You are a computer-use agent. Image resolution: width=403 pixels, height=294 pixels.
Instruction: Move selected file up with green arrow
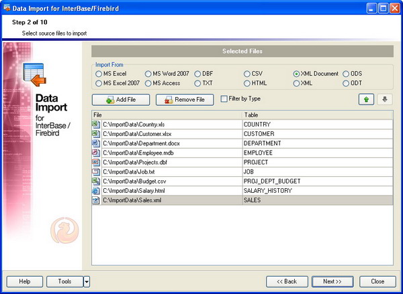pyautogui.click(x=366, y=100)
